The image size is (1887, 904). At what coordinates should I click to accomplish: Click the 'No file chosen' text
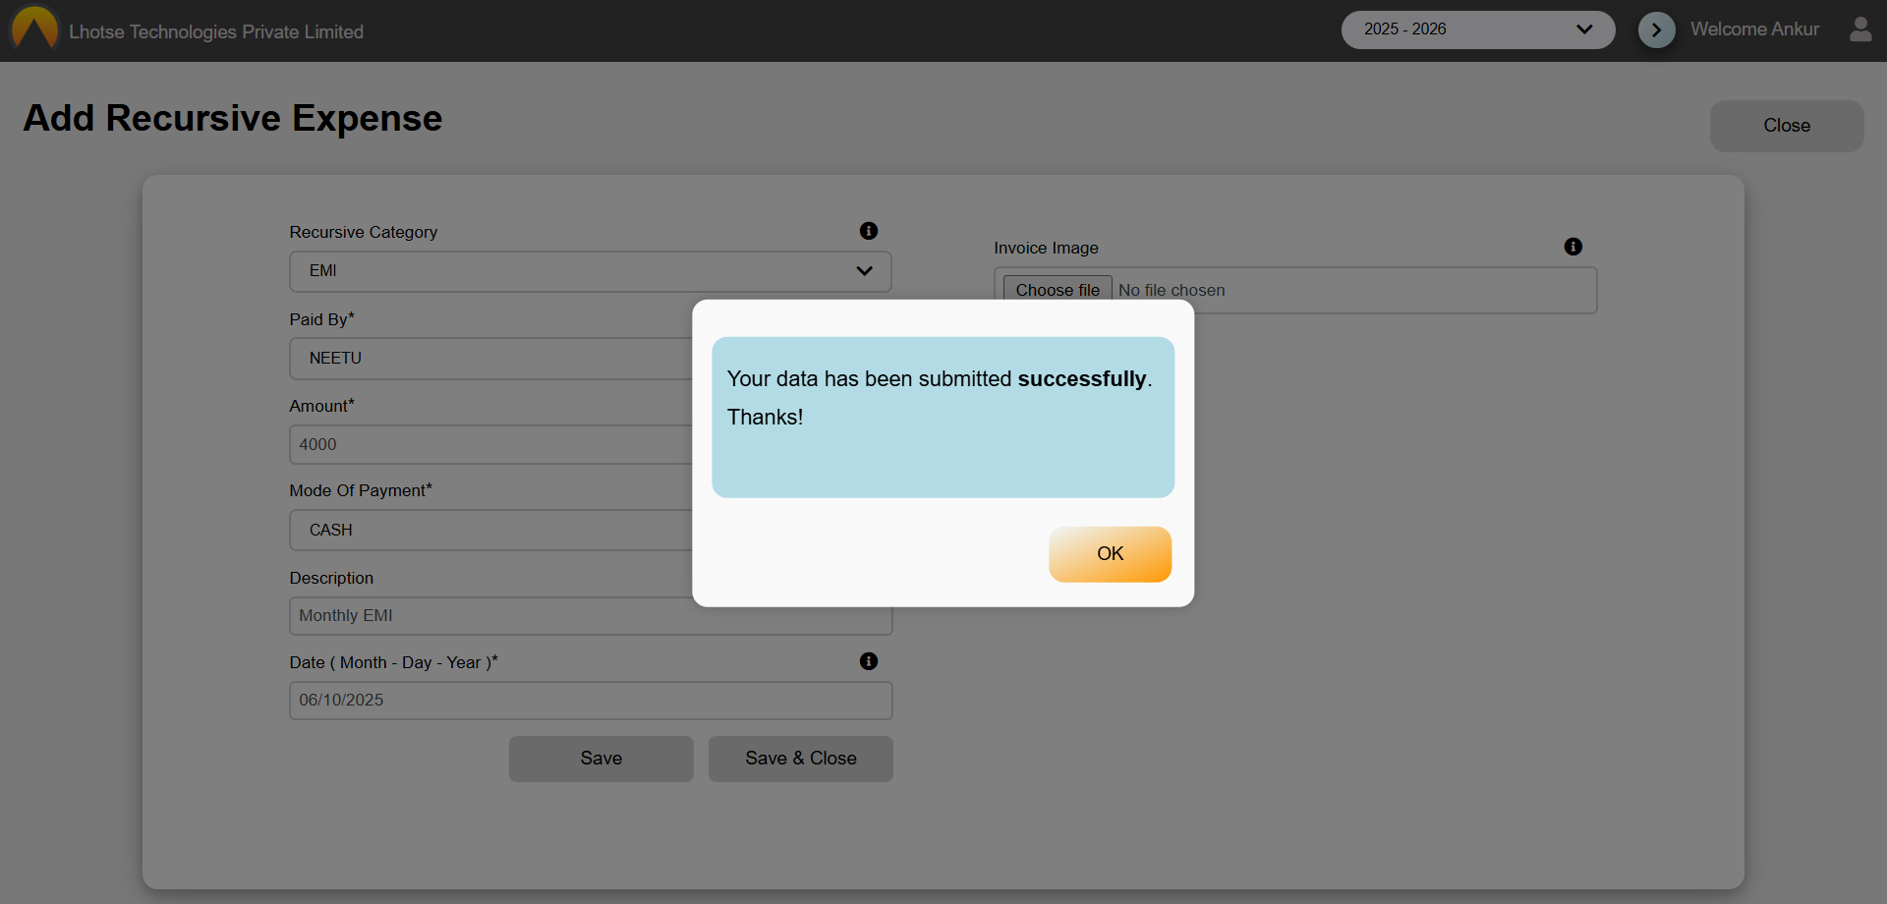(x=1172, y=290)
